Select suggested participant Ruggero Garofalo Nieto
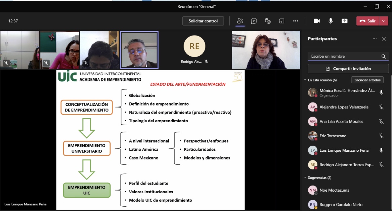 (x=341, y=205)
